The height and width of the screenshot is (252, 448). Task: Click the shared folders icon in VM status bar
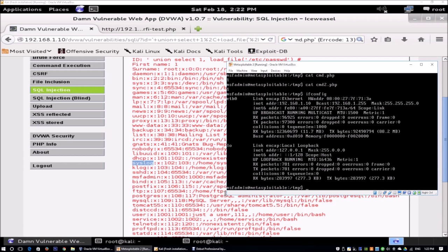click(394, 193)
